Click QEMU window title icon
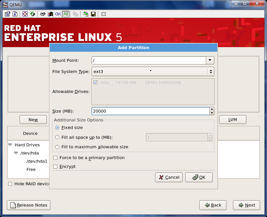The image size is (267, 217). coord(5,5)
